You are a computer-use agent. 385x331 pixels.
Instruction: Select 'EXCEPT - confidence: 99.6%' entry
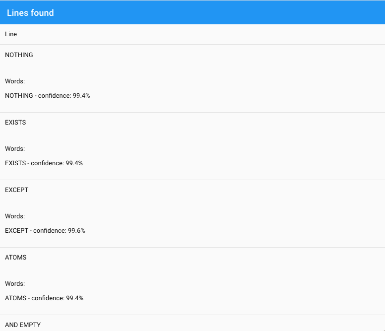click(x=45, y=231)
